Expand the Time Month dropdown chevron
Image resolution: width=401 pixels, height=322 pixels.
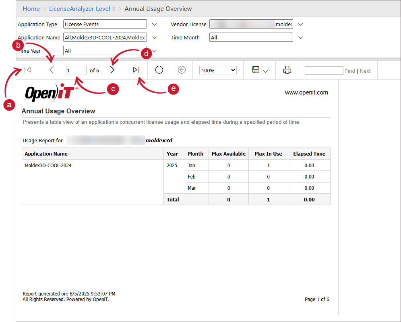pyautogui.click(x=300, y=37)
